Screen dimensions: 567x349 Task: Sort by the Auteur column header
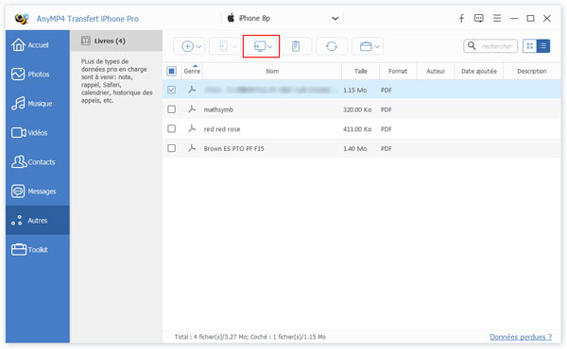(436, 71)
